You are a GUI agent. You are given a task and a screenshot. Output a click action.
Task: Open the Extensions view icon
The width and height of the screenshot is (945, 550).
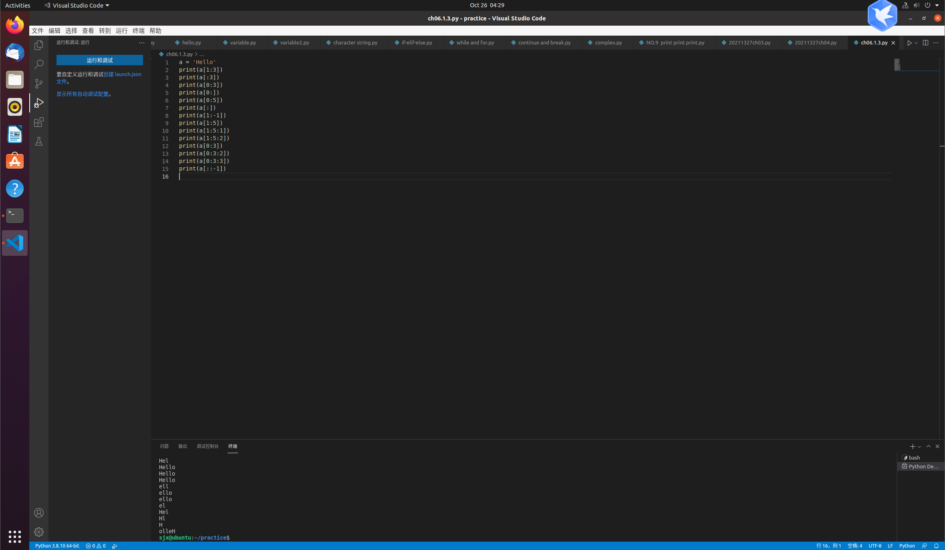[39, 122]
